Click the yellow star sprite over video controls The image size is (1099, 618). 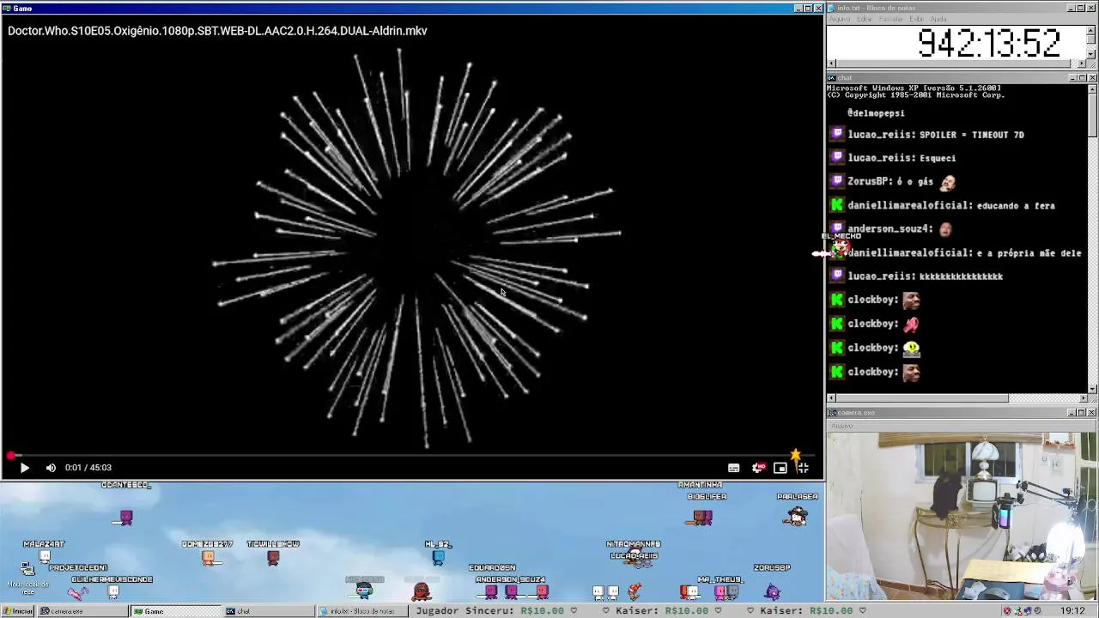tap(795, 455)
